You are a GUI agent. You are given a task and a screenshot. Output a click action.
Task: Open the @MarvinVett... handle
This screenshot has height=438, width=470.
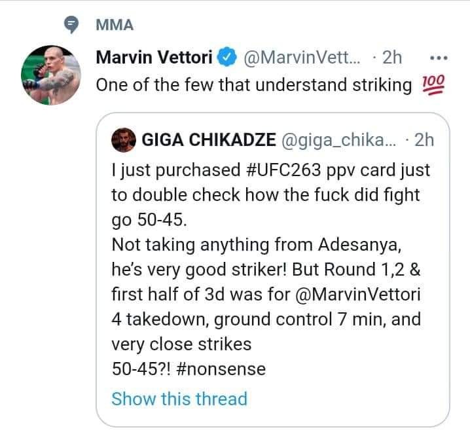click(302, 57)
